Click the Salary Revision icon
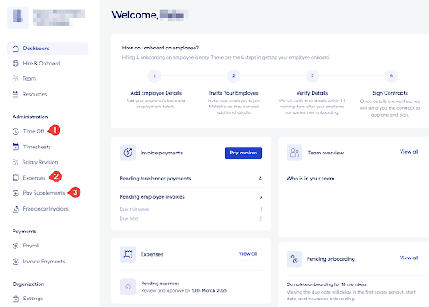Viewport: 429px width, 307px height. tap(15, 162)
